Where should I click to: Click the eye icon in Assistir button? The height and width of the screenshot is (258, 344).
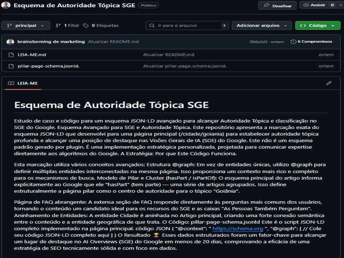point(306,5)
